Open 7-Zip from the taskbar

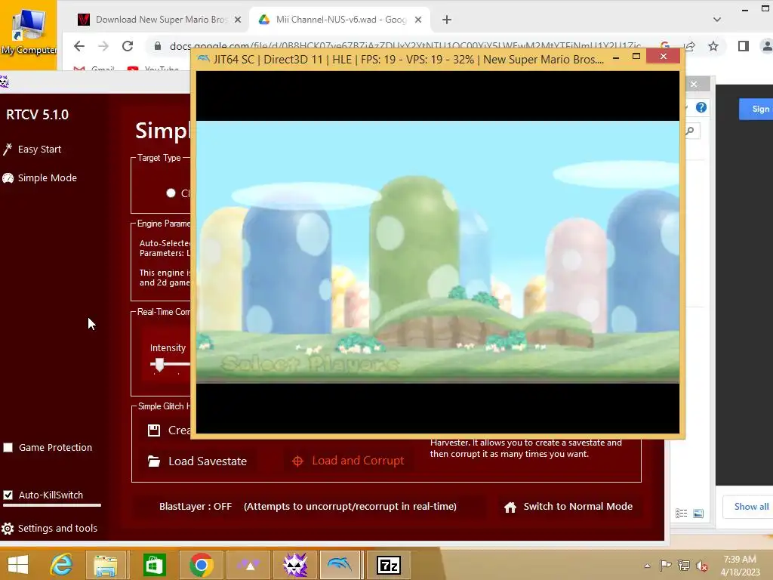point(389,565)
